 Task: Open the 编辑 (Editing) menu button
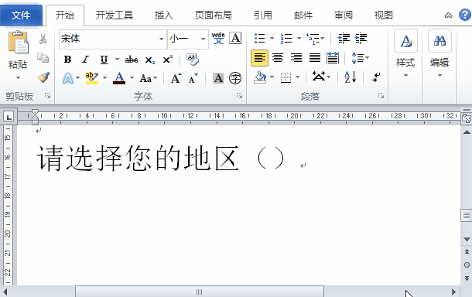tap(440, 54)
